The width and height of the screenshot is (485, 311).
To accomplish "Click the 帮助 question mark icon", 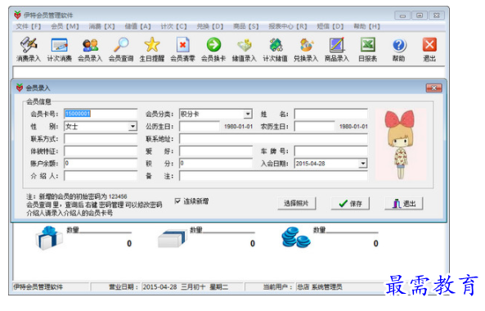I will point(398,49).
